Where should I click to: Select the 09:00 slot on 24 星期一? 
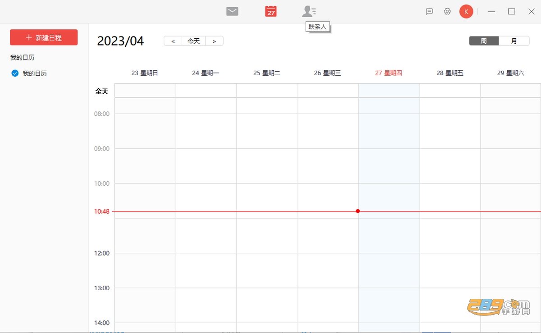tap(206, 166)
